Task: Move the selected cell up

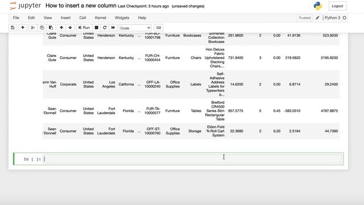Action: [x=61, y=28]
